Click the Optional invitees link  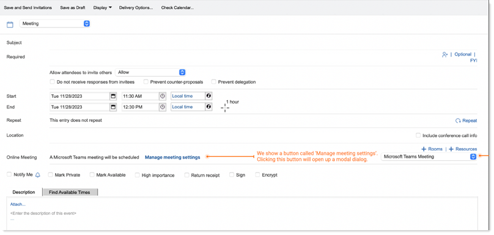click(x=463, y=54)
